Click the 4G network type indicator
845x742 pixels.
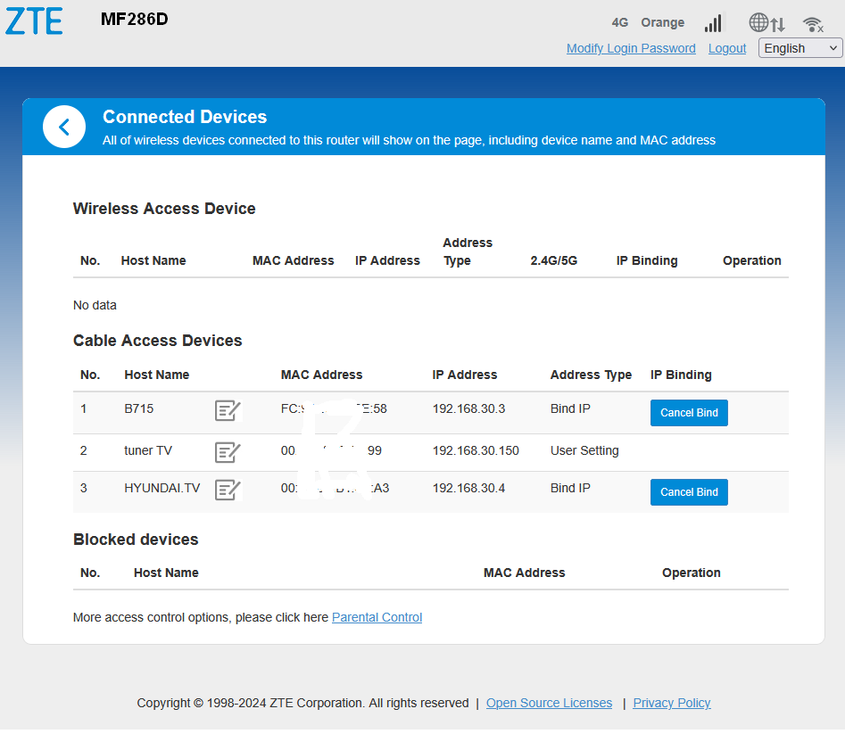click(x=620, y=22)
